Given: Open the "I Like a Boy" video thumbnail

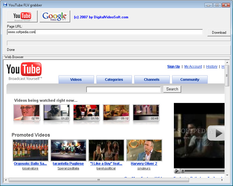Looking at the screenshot, I should tap(106, 150).
